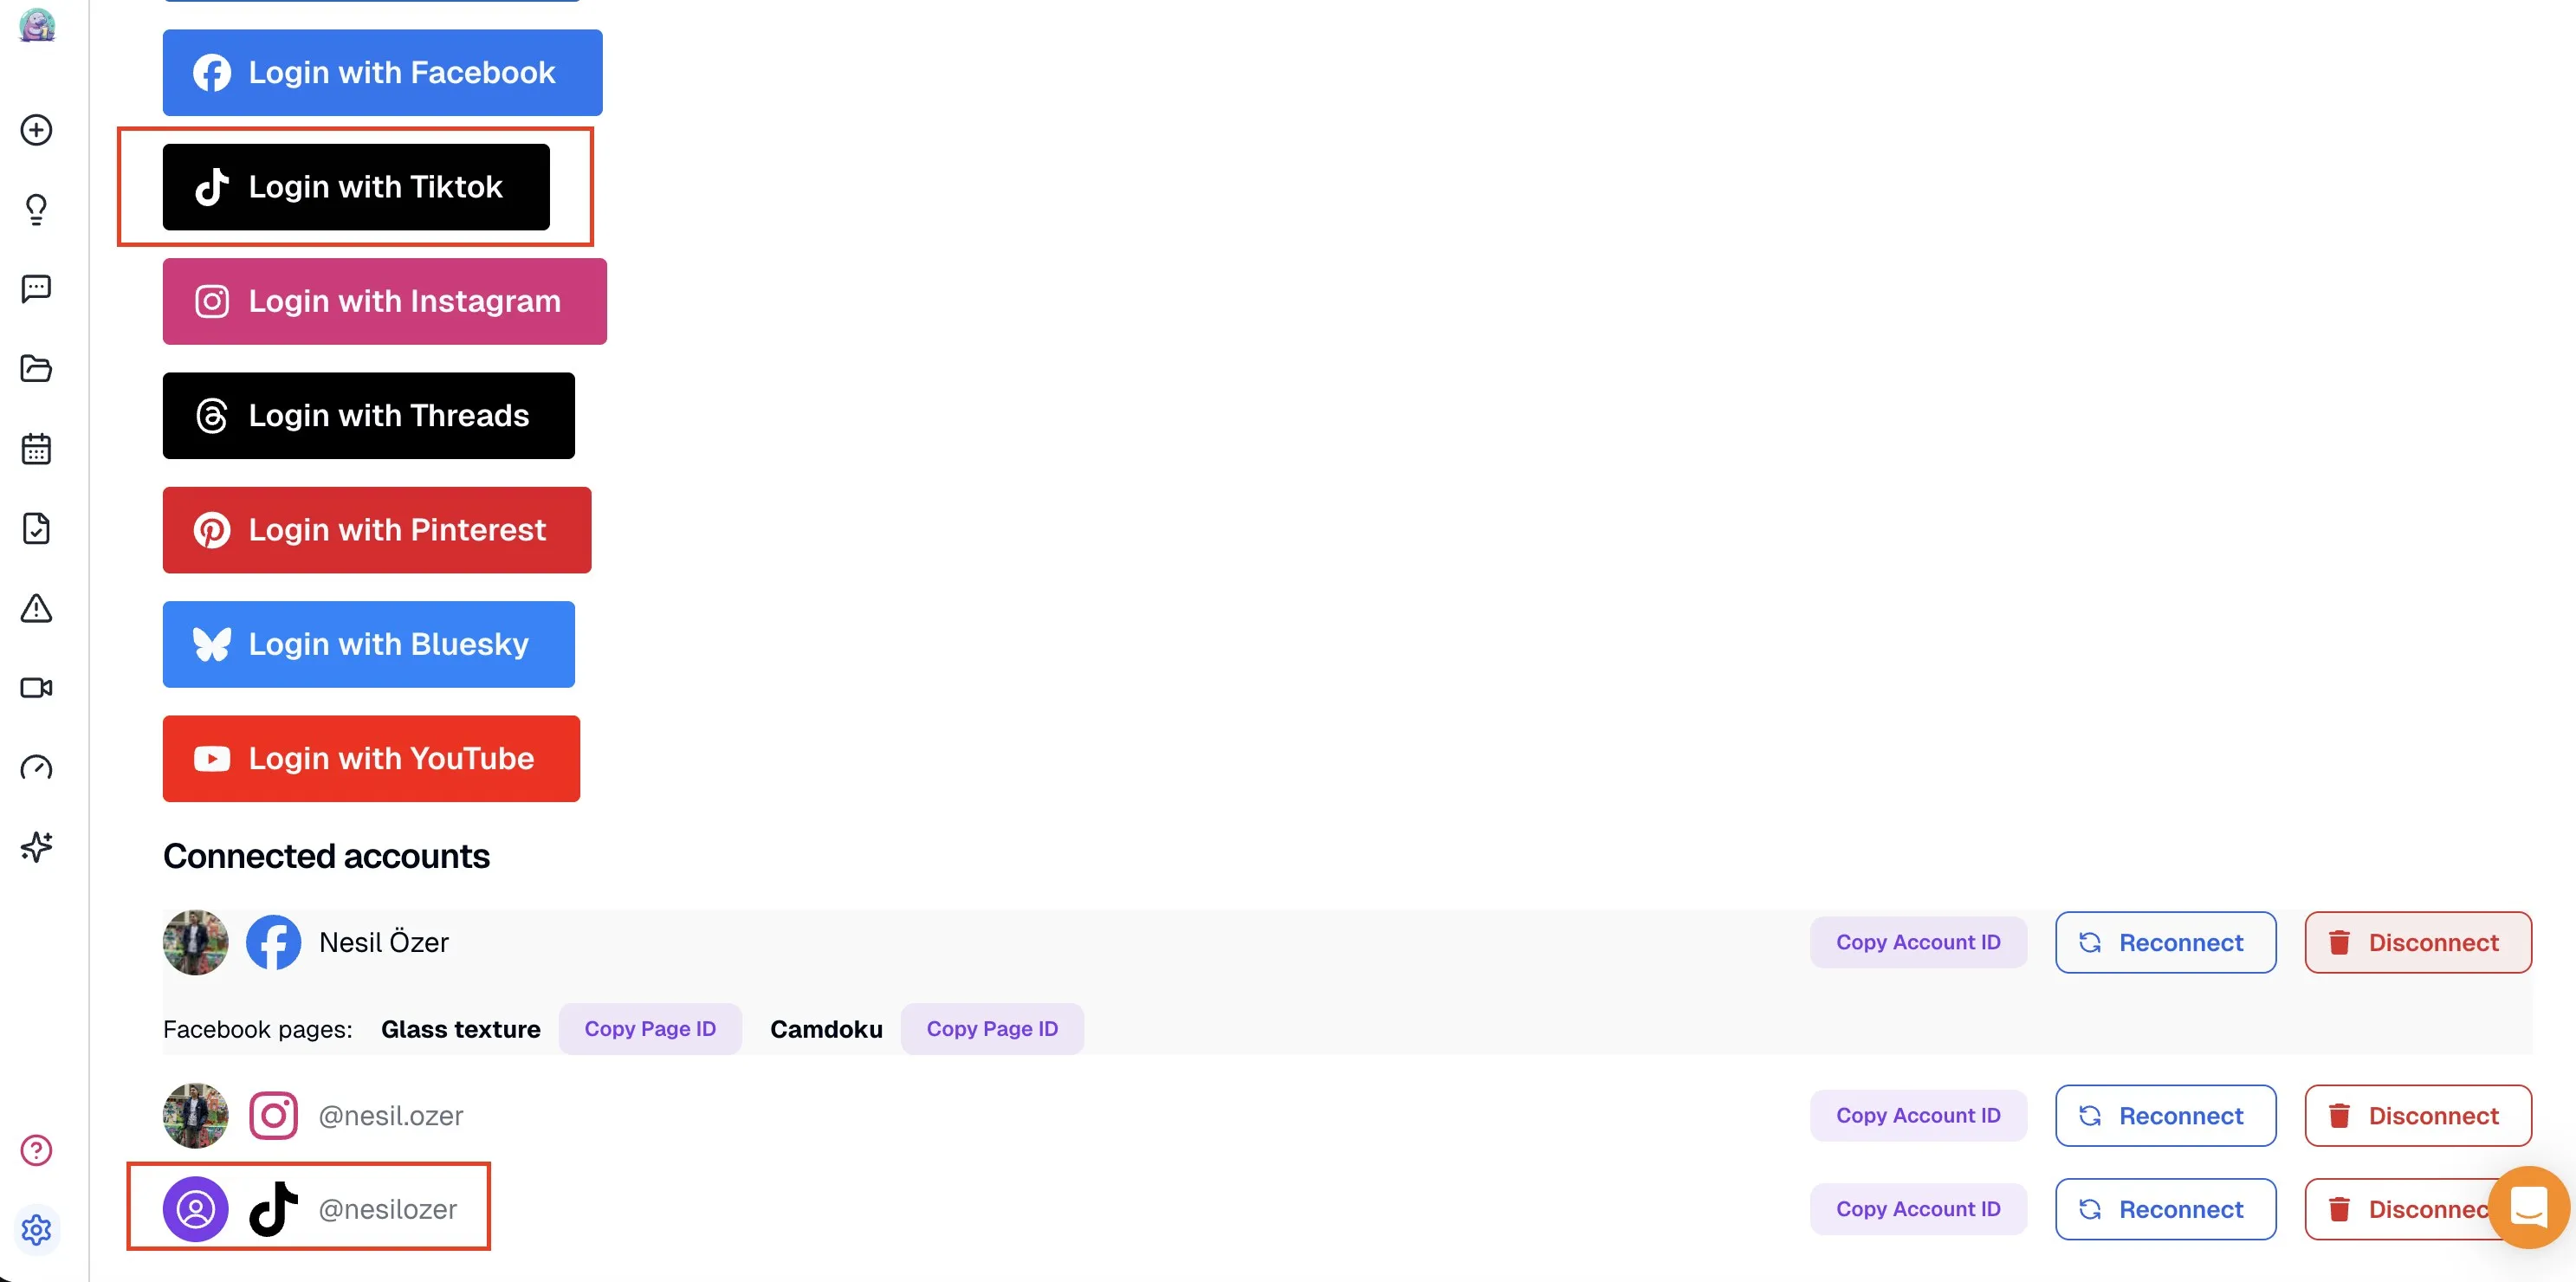The width and height of the screenshot is (2576, 1282).
Task: Copy Page ID for Glass texture
Action: [x=650, y=1029]
